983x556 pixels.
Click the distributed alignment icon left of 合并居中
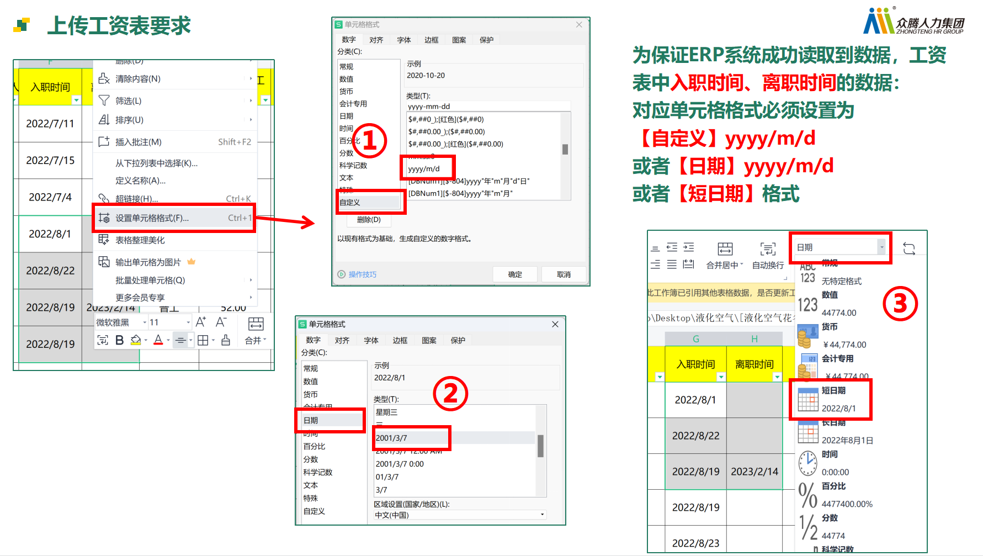point(688,264)
